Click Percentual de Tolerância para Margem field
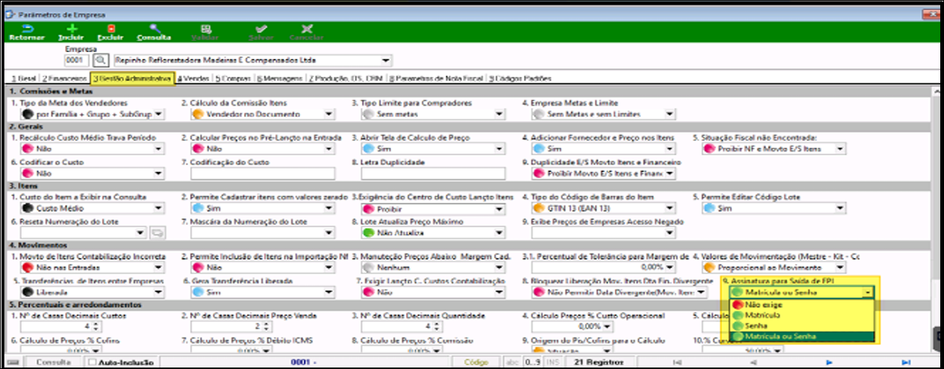 tap(603, 267)
